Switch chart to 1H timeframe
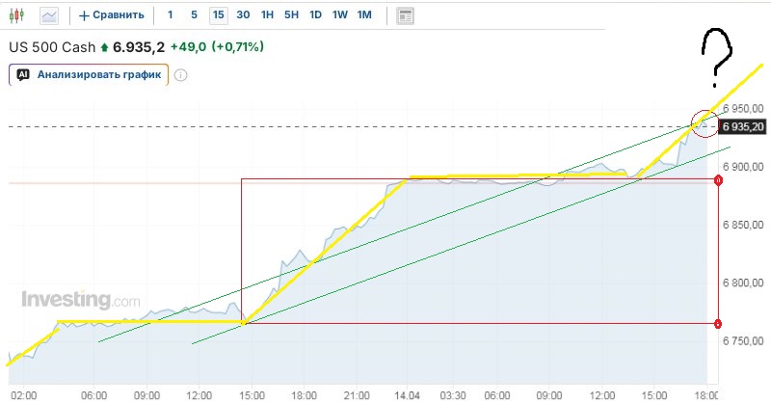 267,15
